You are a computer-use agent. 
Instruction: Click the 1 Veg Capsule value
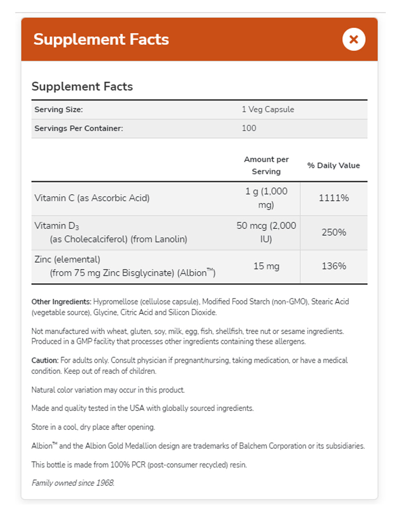click(268, 109)
